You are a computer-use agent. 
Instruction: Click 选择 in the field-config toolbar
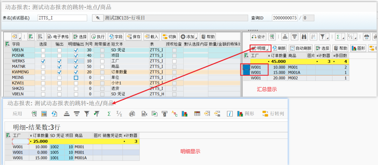80,37
